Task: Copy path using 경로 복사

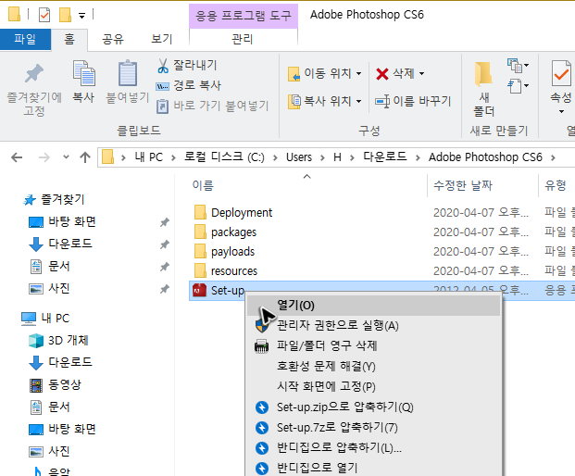Action: (189, 85)
